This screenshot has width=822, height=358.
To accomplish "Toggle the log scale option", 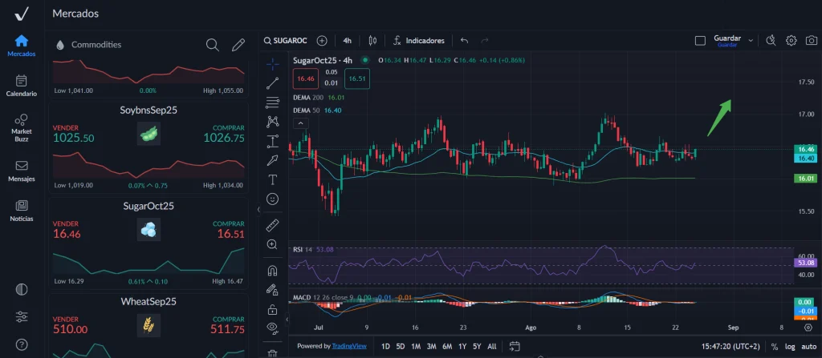I will tap(791, 347).
